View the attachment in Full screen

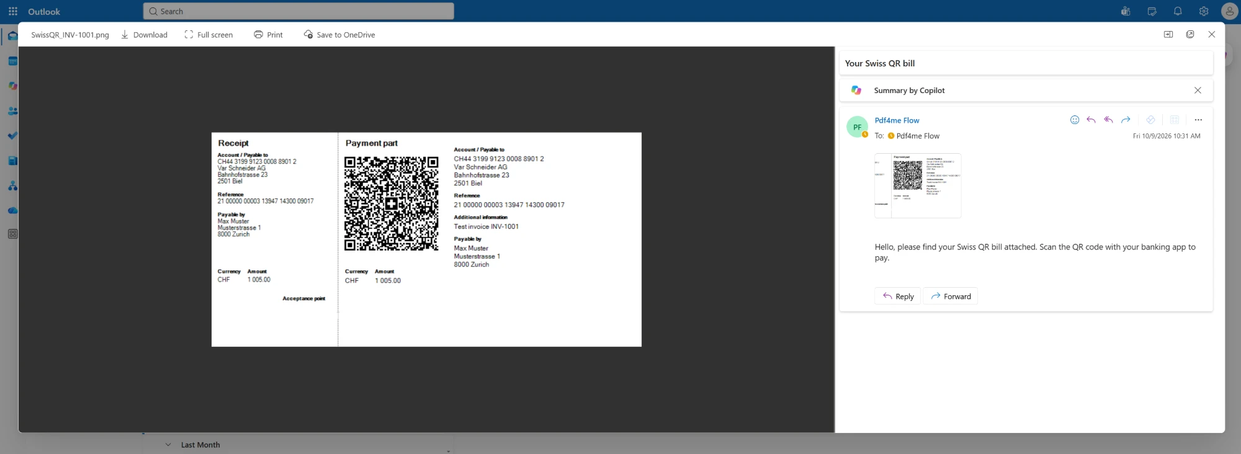tap(208, 35)
